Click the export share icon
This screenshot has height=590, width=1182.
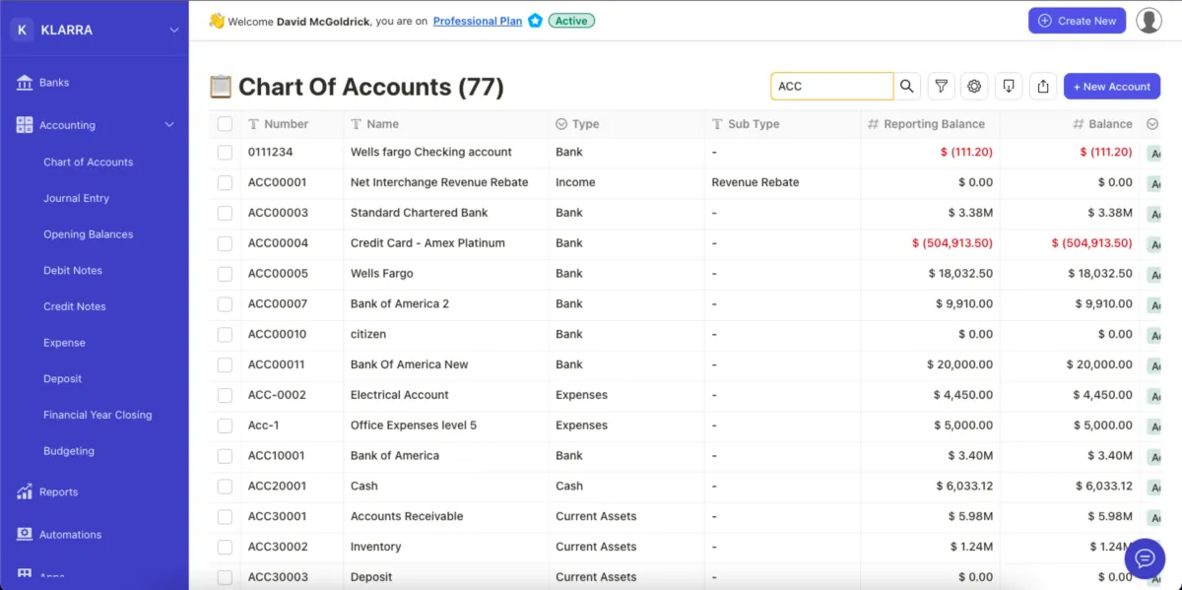(x=1043, y=87)
